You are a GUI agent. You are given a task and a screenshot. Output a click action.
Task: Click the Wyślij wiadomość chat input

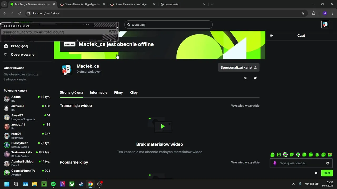[x=301, y=163]
